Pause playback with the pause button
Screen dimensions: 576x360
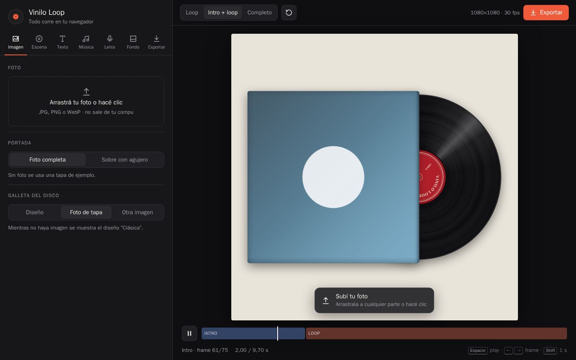point(189,333)
